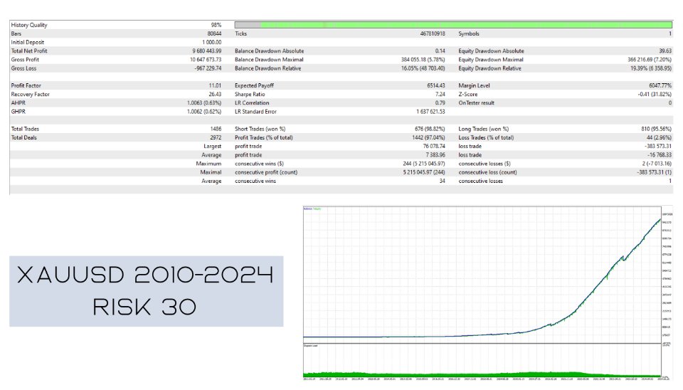Viewport: 683px width, 390px height.
Task: Select the Z-Score label
Action: [470, 94]
